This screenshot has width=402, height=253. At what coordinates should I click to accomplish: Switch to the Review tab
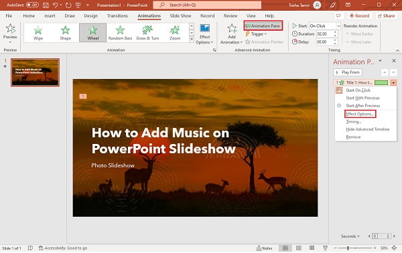coord(230,15)
